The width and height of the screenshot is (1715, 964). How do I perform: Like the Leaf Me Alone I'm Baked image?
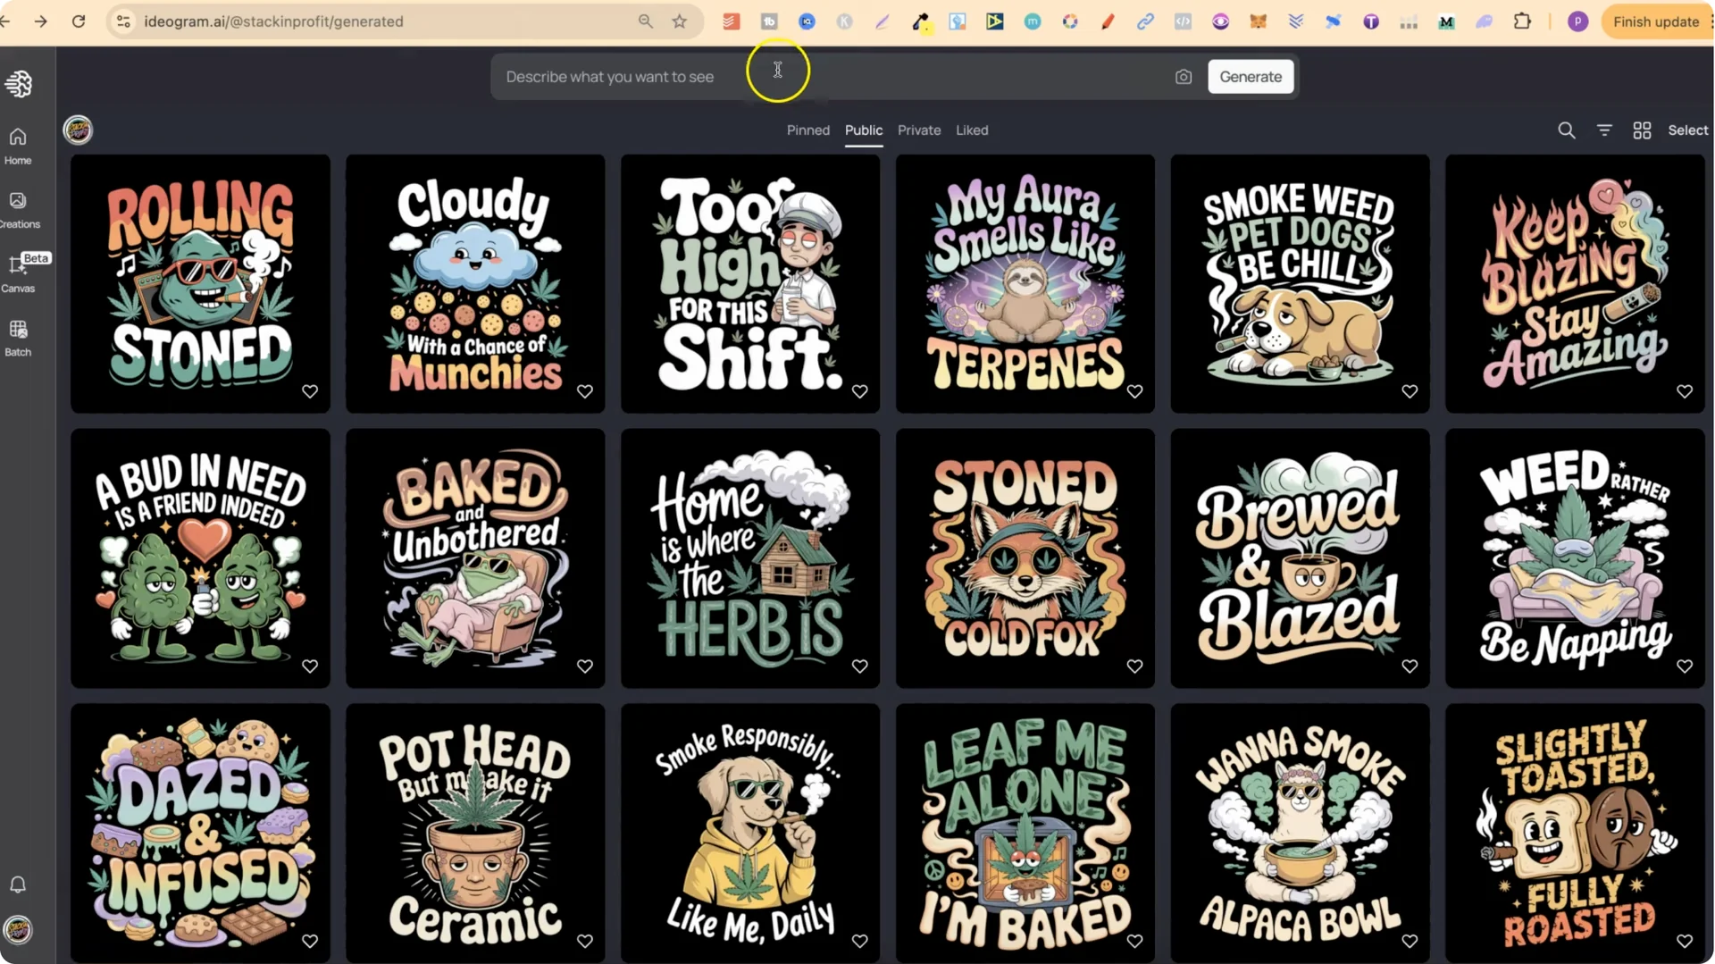[x=1134, y=941]
